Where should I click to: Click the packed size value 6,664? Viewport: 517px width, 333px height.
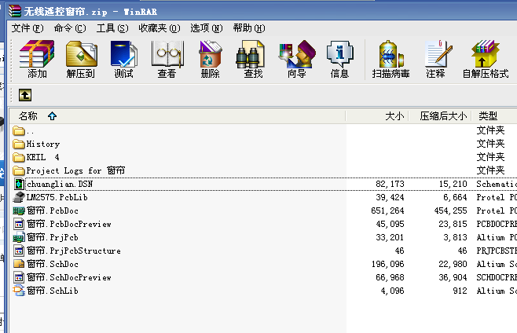455,197
